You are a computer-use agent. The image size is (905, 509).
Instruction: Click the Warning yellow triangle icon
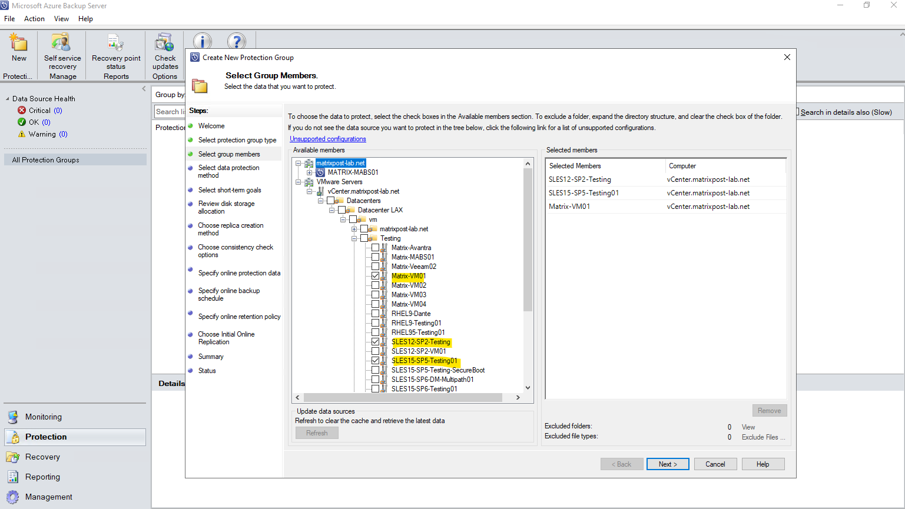(22, 134)
